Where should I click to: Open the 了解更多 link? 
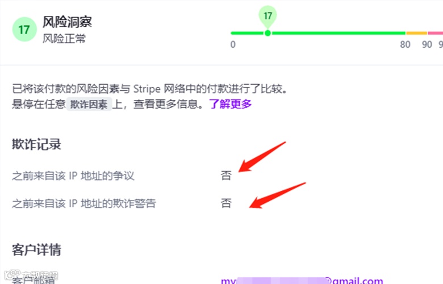pos(230,104)
